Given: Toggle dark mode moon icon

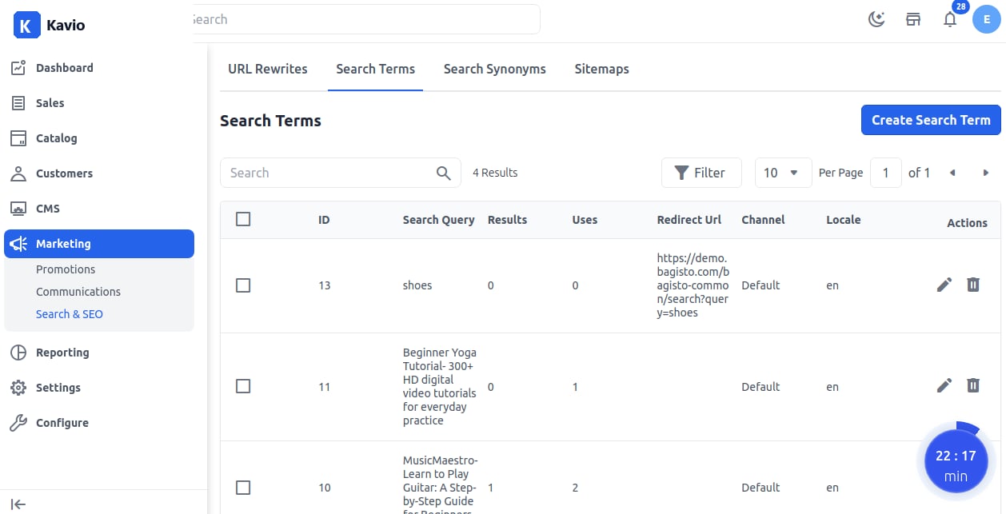Looking at the screenshot, I should click(876, 20).
